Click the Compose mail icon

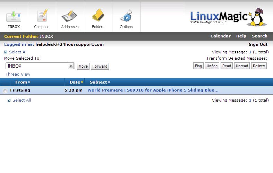(x=42, y=17)
